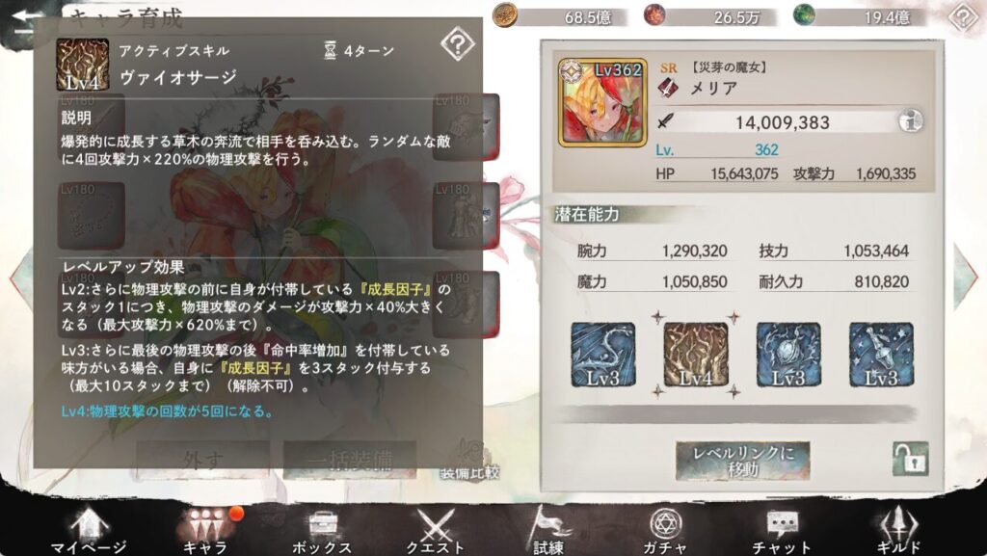Open the battle power info icon

(x=910, y=120)
